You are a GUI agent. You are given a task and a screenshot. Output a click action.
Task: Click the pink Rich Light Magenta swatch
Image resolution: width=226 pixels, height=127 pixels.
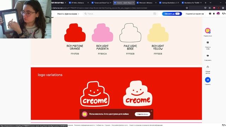102,33
